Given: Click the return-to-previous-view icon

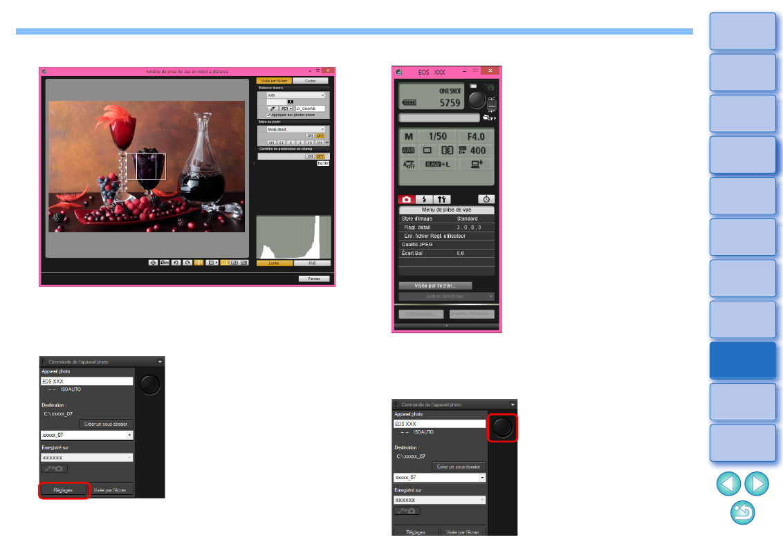Looking at the screenshot, I should [743, 513].
